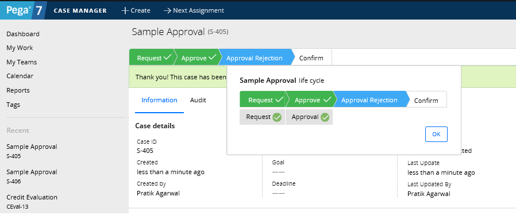Open recent case Sample Approval S-405
The height and width of the screenshot is (215, 516).
pos(32,151)
